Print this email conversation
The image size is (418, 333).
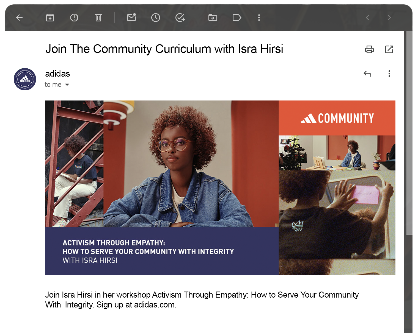pos(369,49)
